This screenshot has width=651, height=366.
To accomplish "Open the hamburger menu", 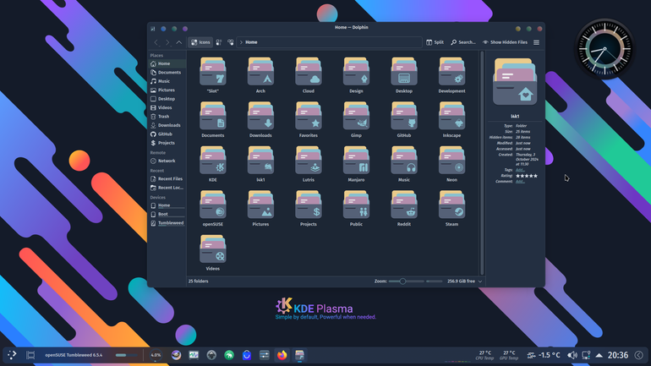I will (x=536, y=42).
